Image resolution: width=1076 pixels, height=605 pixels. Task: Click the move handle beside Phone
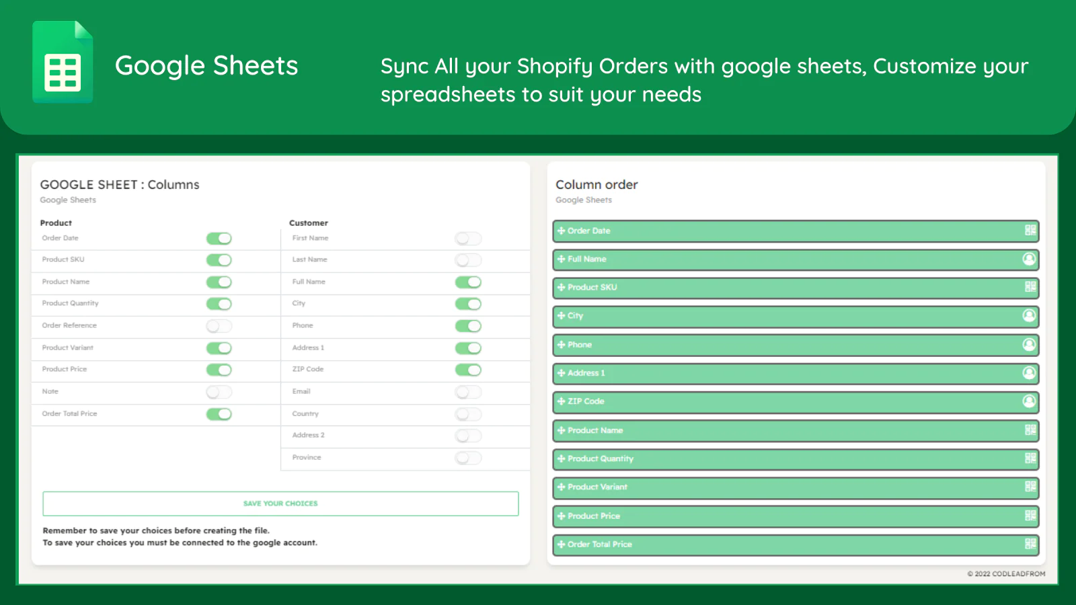click(561, 345)
